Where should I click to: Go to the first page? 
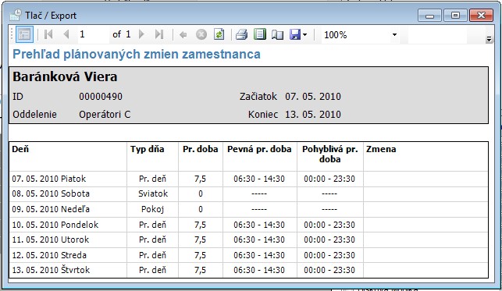(48, 34)
